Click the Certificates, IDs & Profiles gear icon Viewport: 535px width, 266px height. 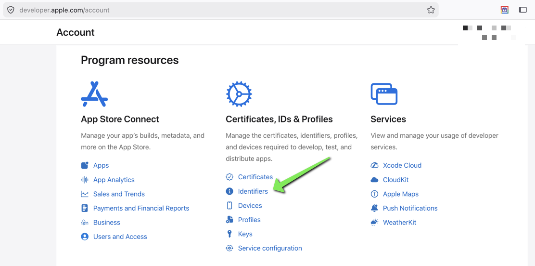point(239,94)
